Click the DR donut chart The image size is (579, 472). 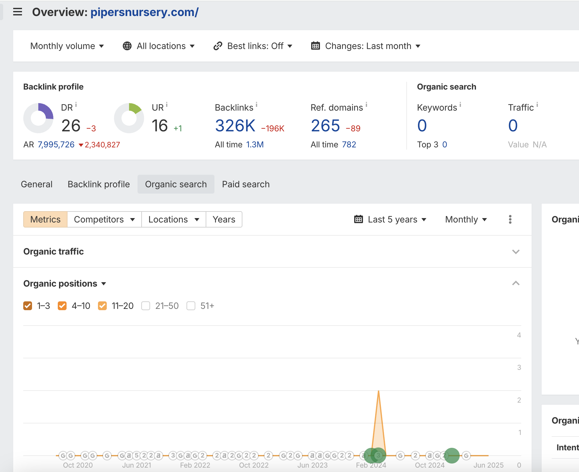[x=39, y=118]
